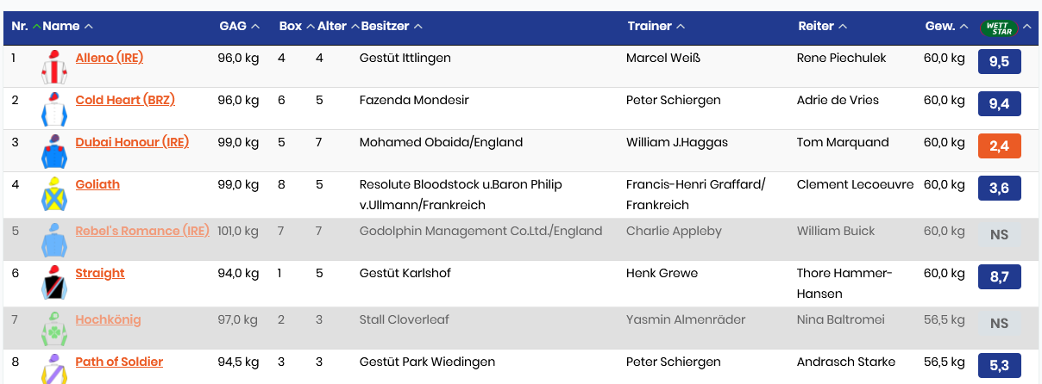The width and height of the screenshot is (1042, 384).
Task: Click Straight's black and red silk icon
Action: 53,282
